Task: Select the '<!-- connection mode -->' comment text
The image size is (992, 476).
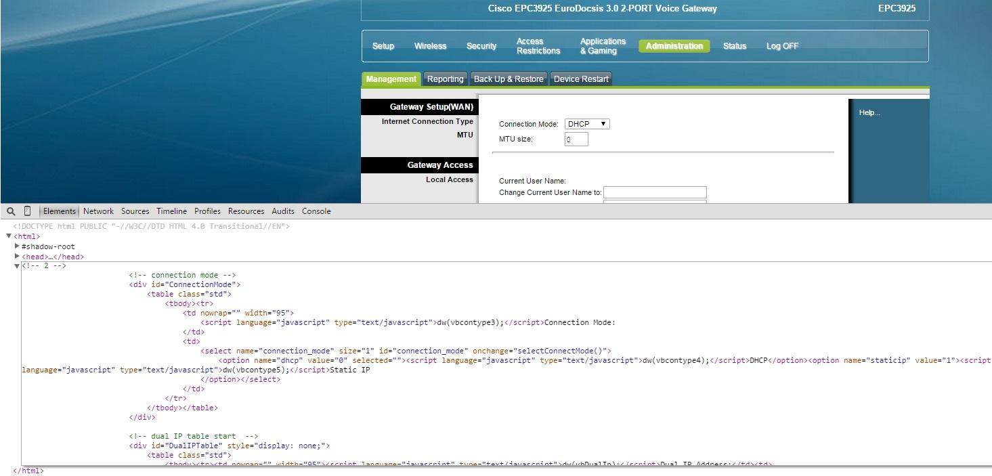Action: click(182, 275)
